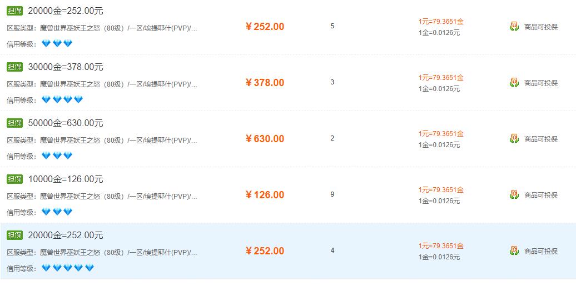
Task: Click the 担保 badge on the 30000金 listing
Action: (14, 67)
